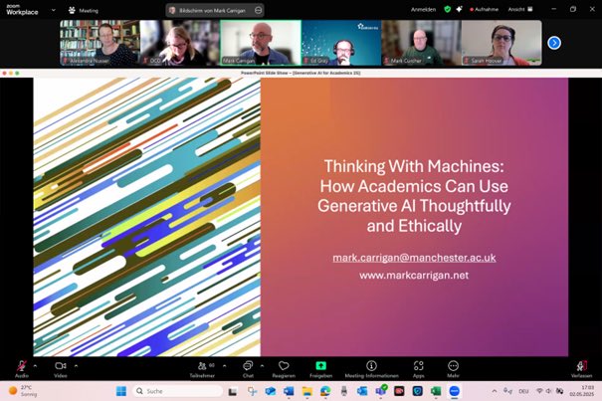Open the Zoom icon in the taskbar
602x401 pixels.
tap(454, 391)
